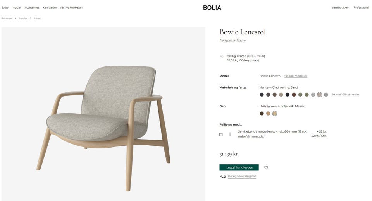
Task: Click the heart wishlist icon
Action: coord(266,167)
